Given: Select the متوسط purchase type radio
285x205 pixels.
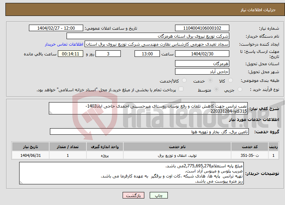Looking at the screenshot, I should point(216,89).
